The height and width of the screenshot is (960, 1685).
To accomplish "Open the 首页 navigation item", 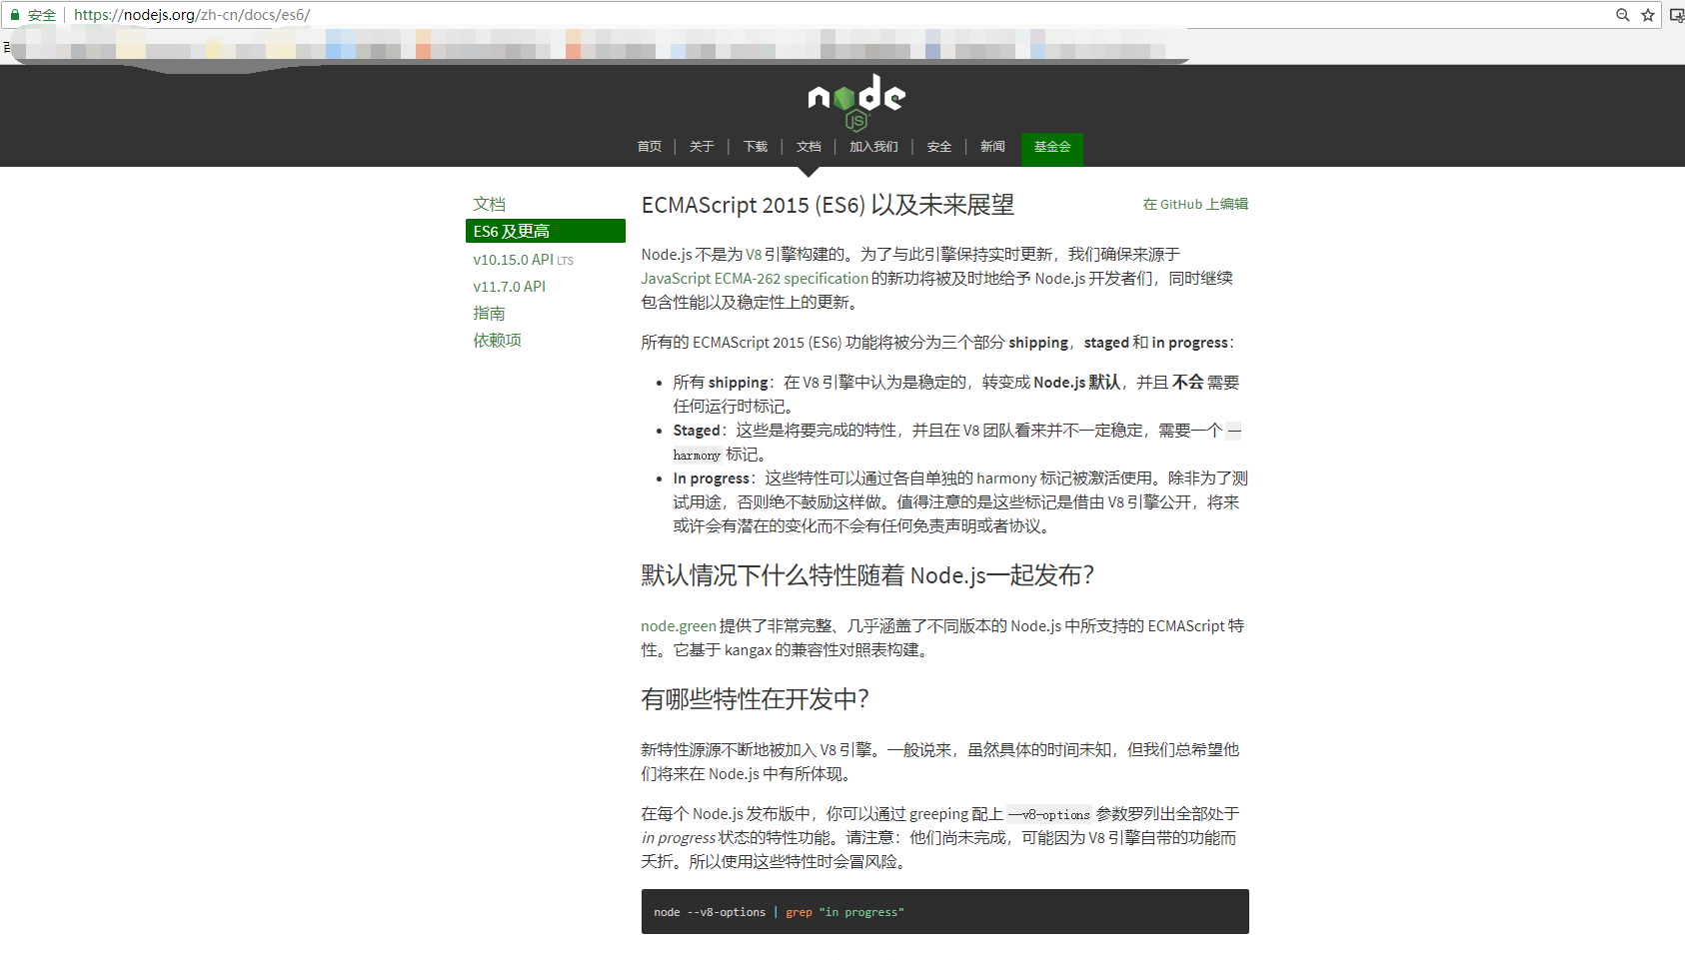I will [650, 147].
